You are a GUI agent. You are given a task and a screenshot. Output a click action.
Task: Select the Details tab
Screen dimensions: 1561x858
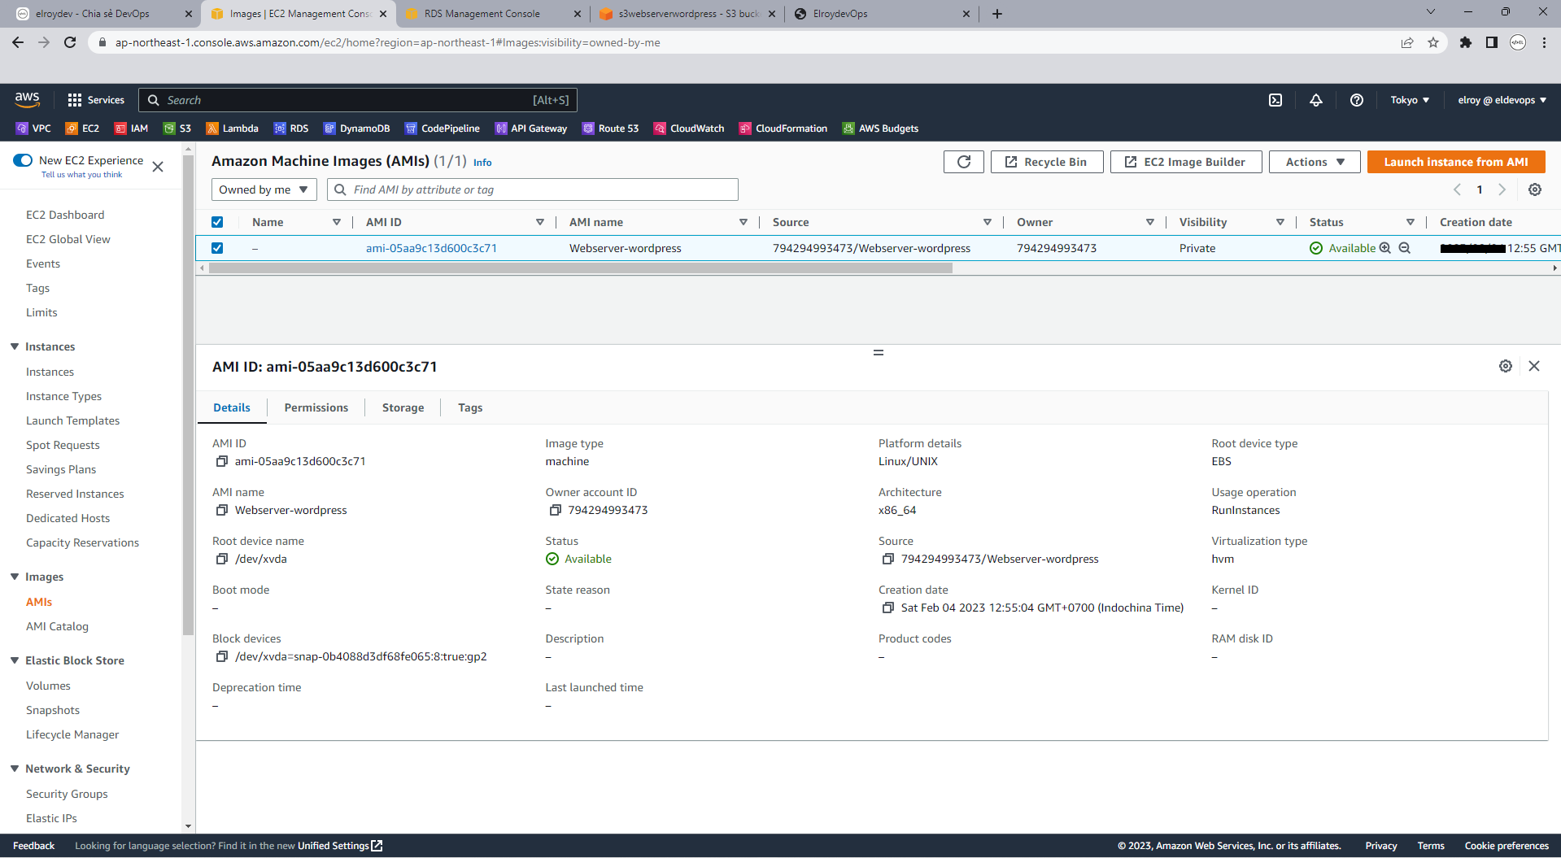point(232,407)
